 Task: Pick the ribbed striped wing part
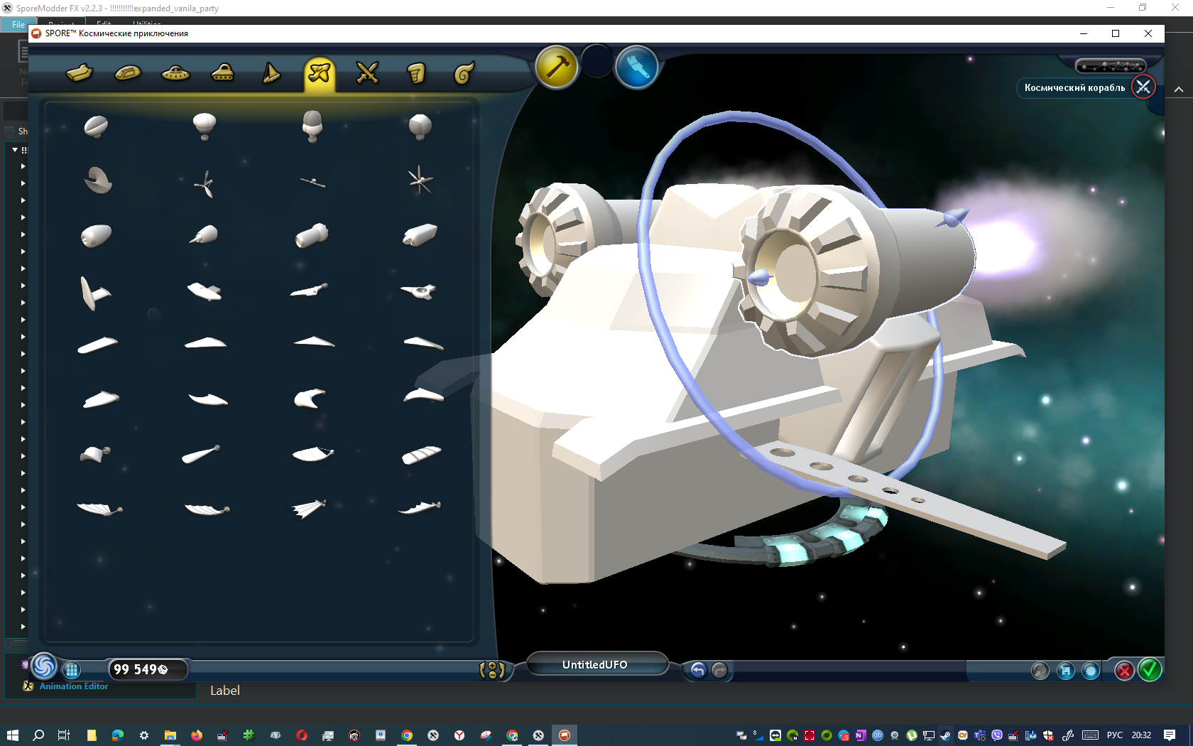tap(421, 454)
